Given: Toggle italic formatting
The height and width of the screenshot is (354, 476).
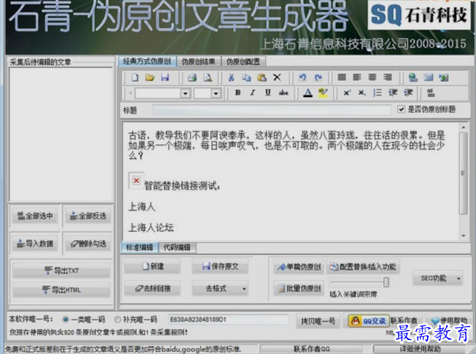Looking at the screenshot, I should pyautogui.click(x=252, y=93).
